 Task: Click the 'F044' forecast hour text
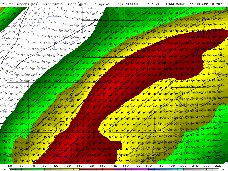[x=170, y=4]
